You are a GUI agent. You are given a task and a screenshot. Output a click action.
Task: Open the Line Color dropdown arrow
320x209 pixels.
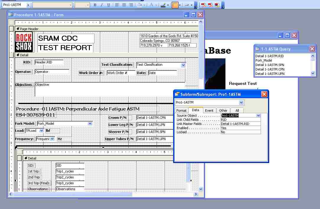(168, 5)
